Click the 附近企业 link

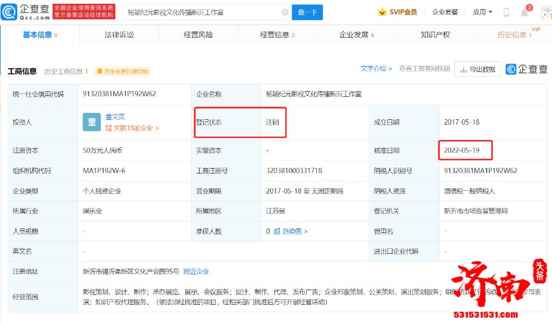coord(196,271)
